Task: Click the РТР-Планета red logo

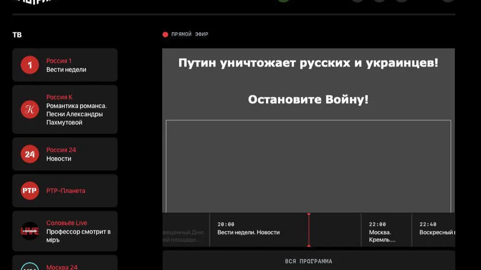Action: [30, 191]
